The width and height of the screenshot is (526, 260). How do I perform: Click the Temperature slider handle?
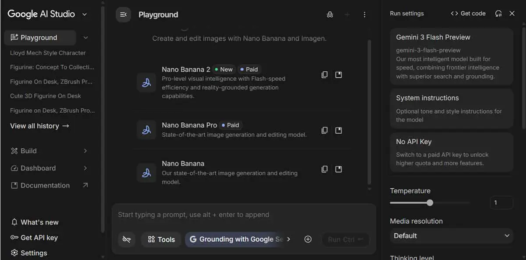click(x=430, y=202)
